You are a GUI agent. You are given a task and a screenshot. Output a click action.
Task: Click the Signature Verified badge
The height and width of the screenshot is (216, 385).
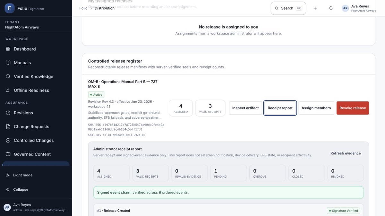click(x=344, y=211)
